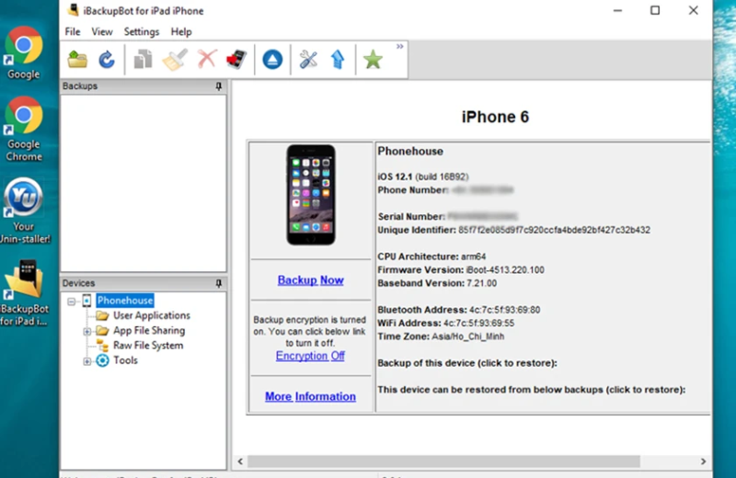Click the Bluetooth Address value
This screenshot has height=478, width=736.
504,310
